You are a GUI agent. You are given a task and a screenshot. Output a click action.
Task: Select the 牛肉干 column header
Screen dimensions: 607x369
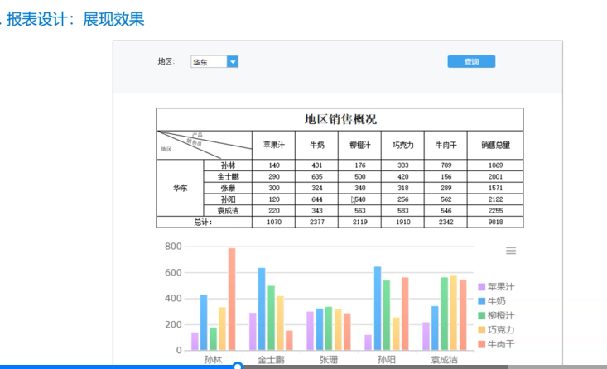[x=446, y=145]
